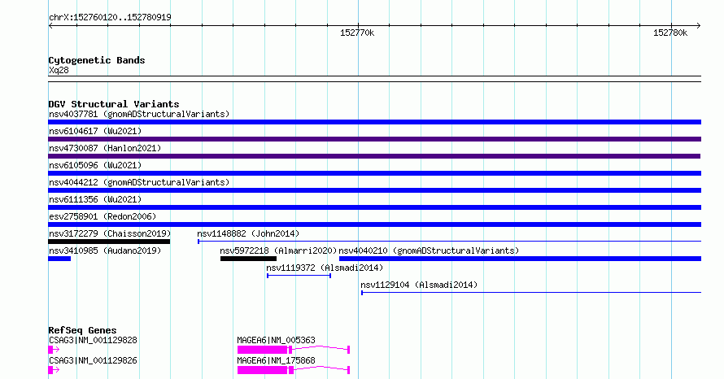Open nsv4037781 gnomAD variant label

tap(139, 114)
